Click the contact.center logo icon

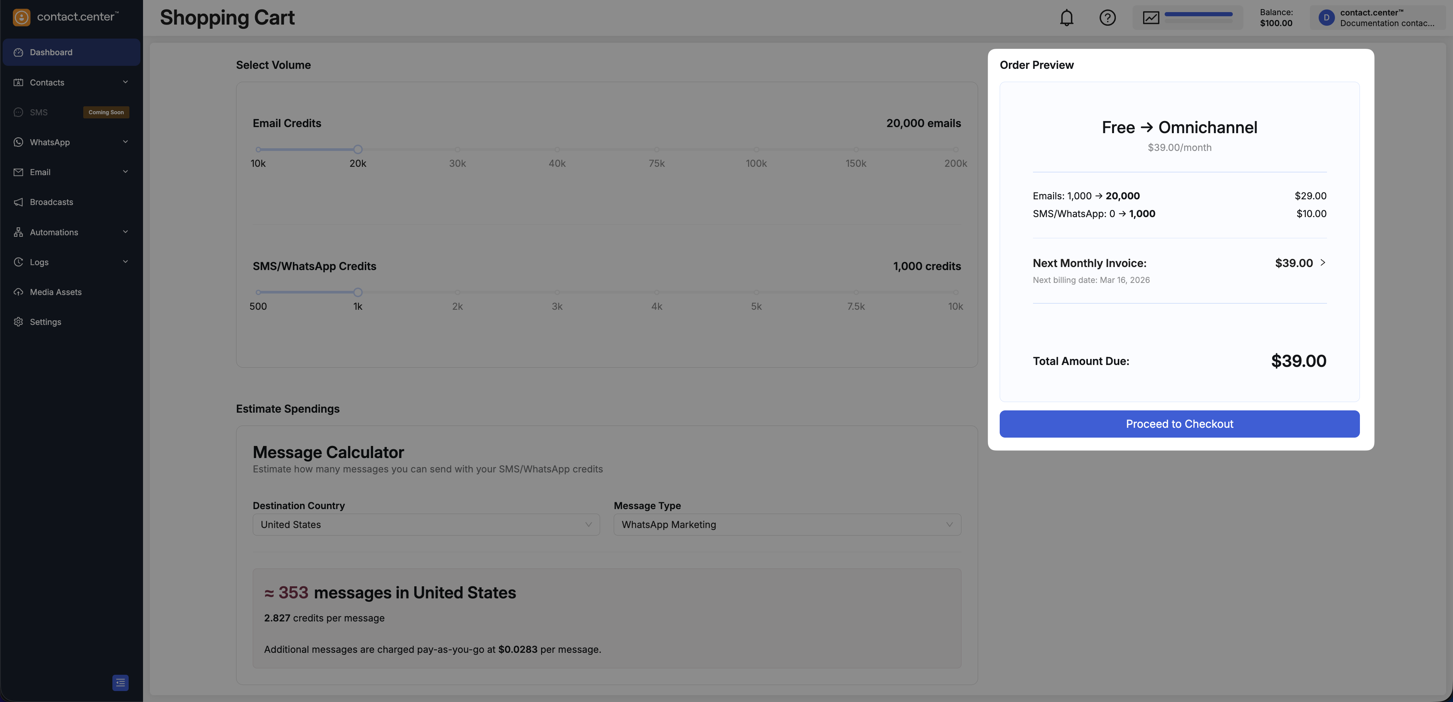22,17
